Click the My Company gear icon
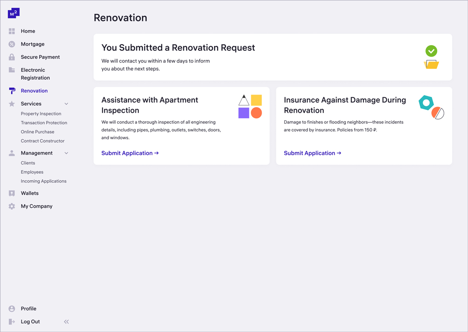 coord(12,206)
